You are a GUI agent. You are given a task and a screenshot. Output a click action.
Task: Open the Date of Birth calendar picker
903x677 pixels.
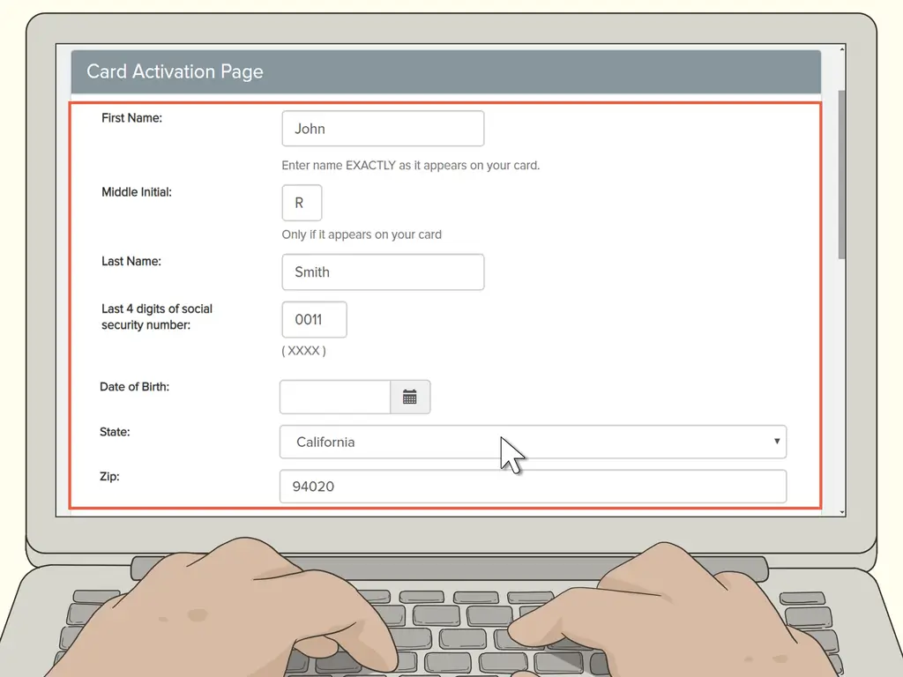pos(410,397)
